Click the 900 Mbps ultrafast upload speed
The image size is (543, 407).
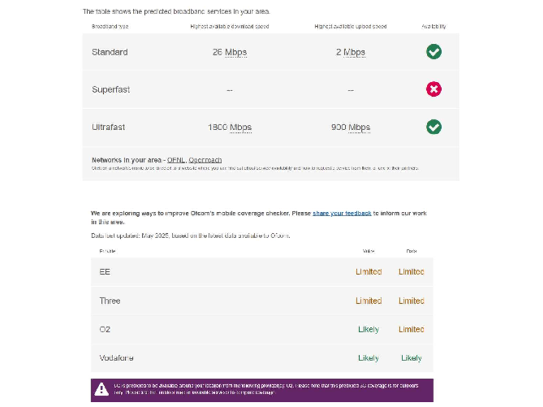pos(351,128)
